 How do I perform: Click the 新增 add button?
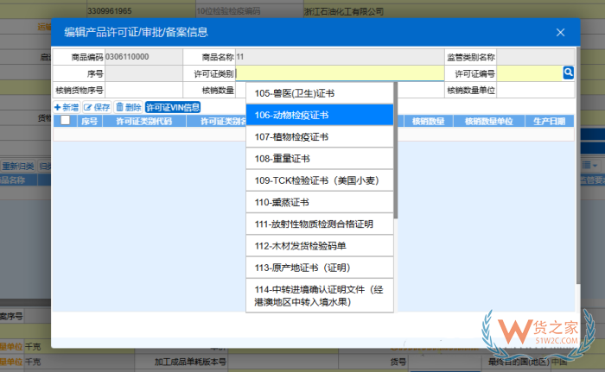67,108
